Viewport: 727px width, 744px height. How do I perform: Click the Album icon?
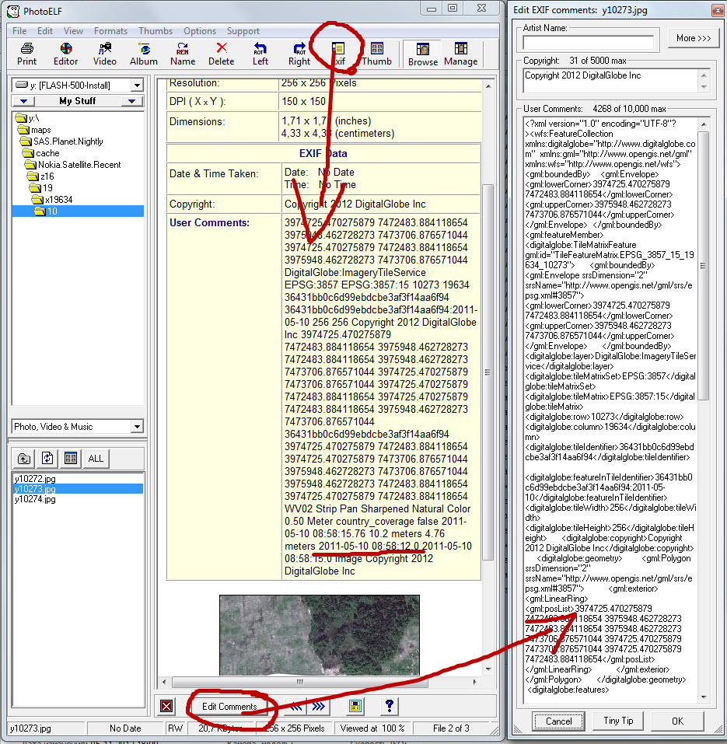click(143, 54)
